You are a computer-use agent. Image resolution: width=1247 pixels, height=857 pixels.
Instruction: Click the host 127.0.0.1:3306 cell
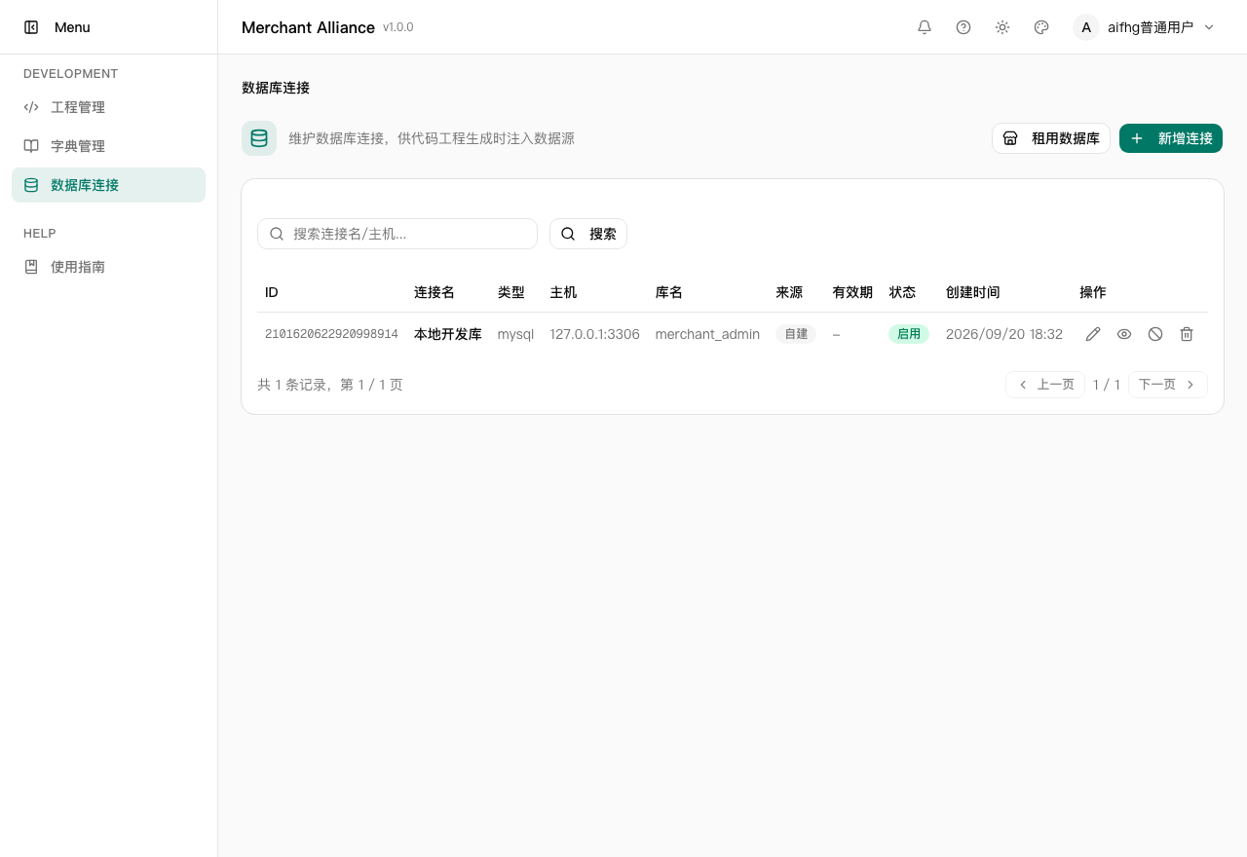pos(594,334)
